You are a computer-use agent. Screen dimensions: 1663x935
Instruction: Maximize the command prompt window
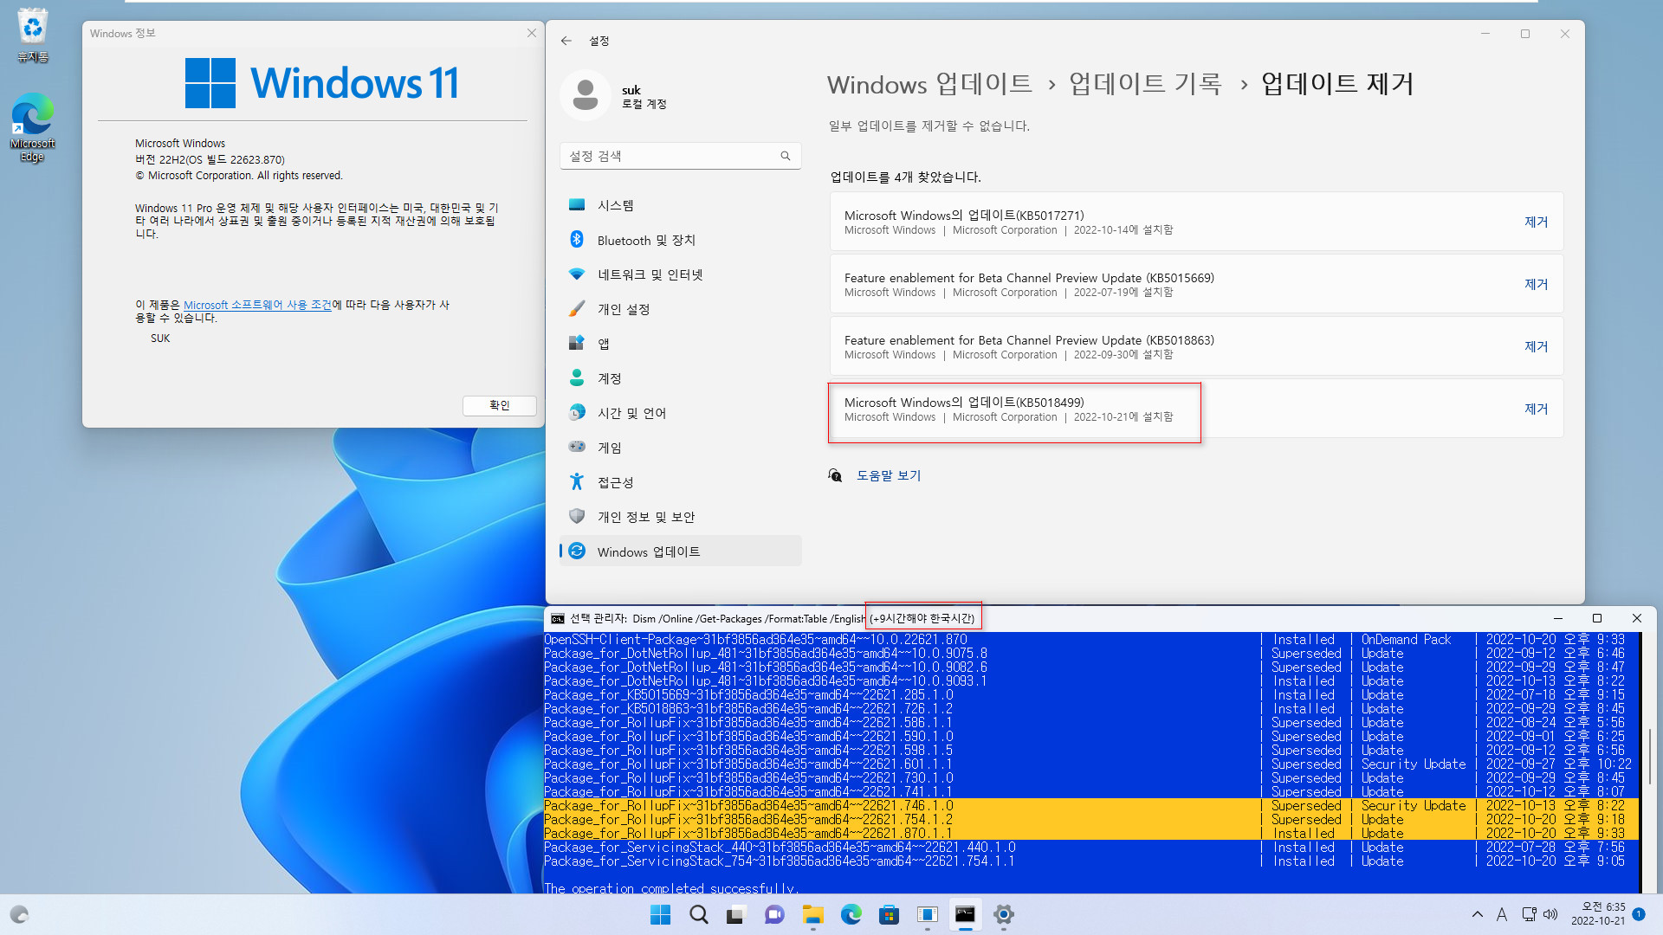point(1597,618)
